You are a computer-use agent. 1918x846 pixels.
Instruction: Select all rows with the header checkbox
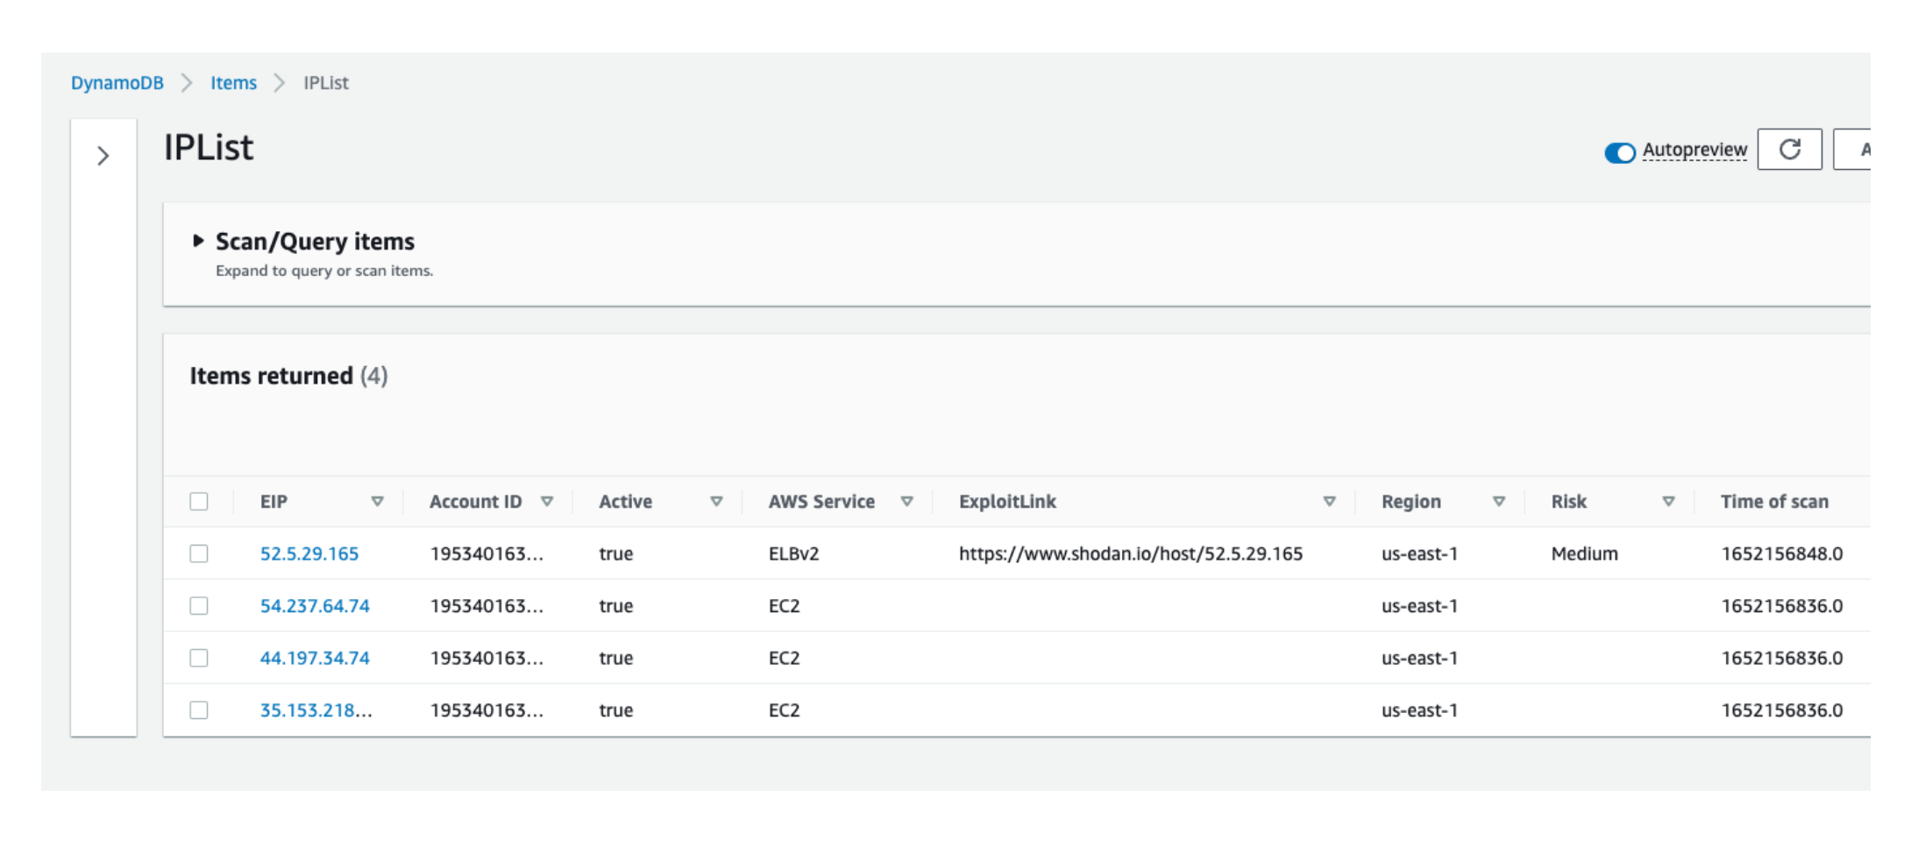click(x=200, y=501)
